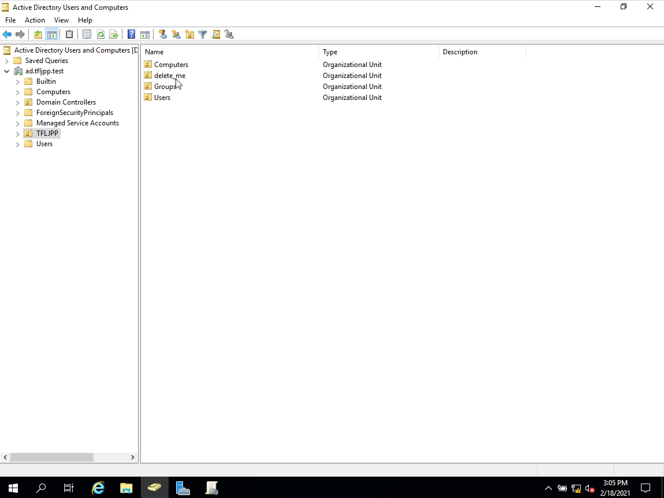
Task: Collapse the ad.tfljpp.test domain node
Action: click(6, 71)
